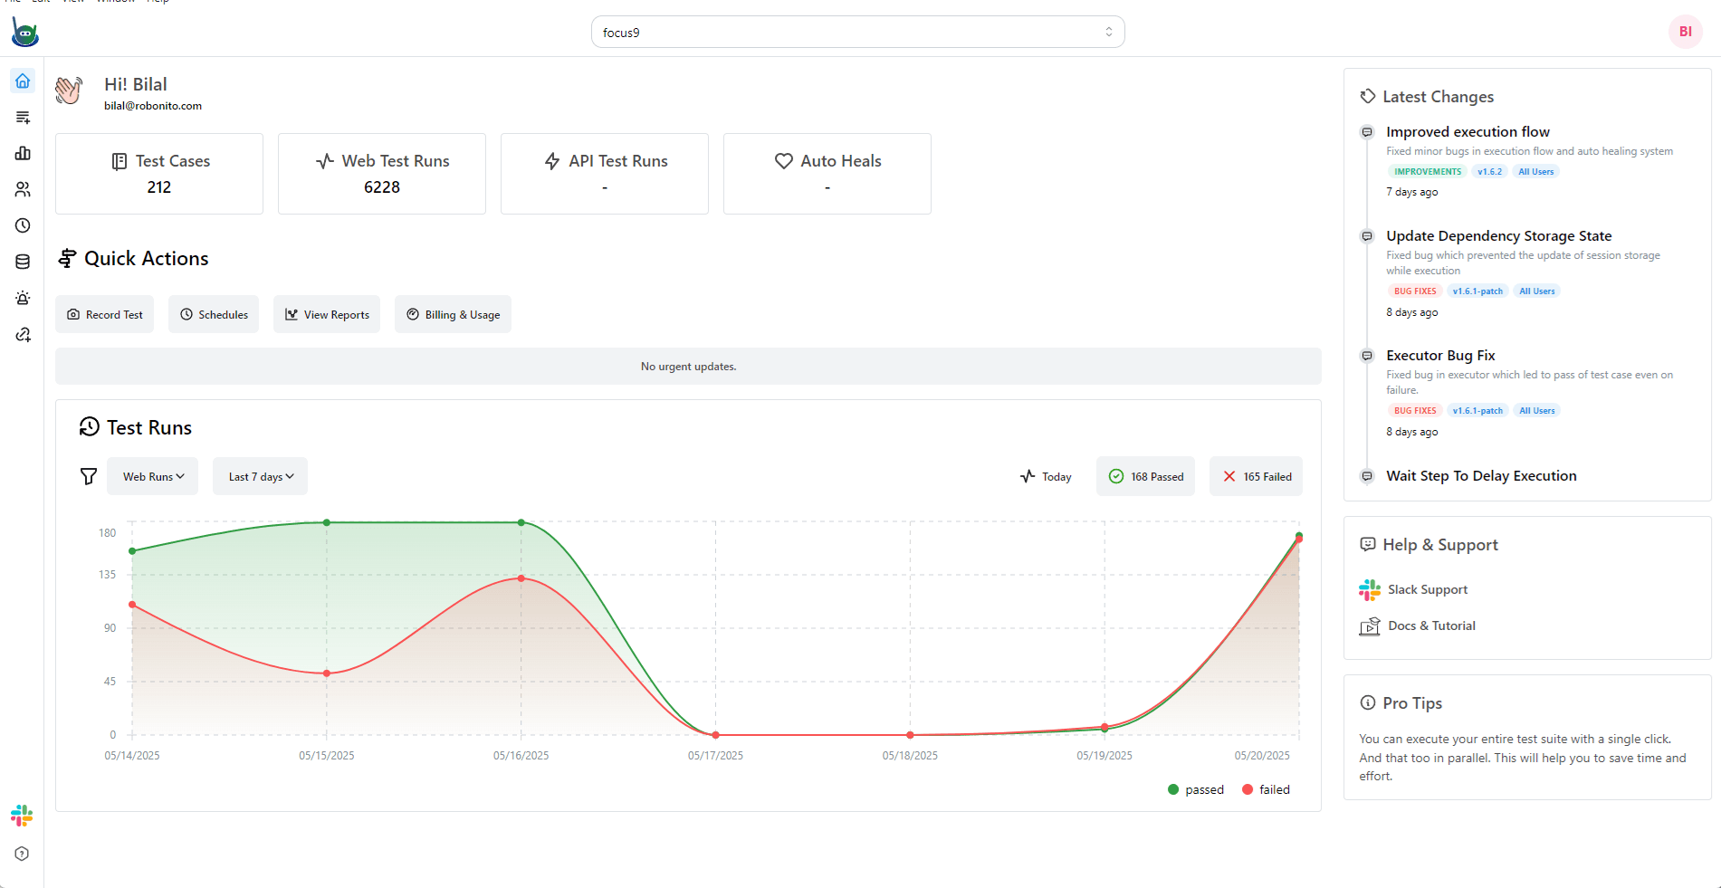
Task: Click the waving hand greeting icon
Action: [69, 91]
